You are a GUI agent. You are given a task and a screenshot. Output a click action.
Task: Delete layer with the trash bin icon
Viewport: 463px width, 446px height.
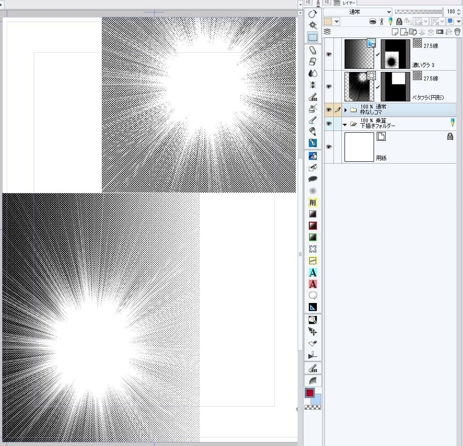click(x=457, y=32)
